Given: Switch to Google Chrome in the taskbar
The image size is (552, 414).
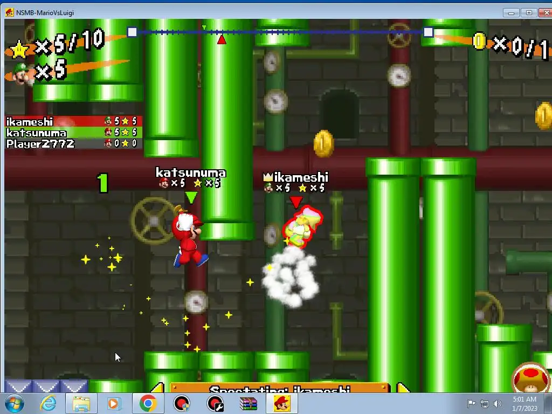Looking at the screenshot, I should (x=148, y=403).
